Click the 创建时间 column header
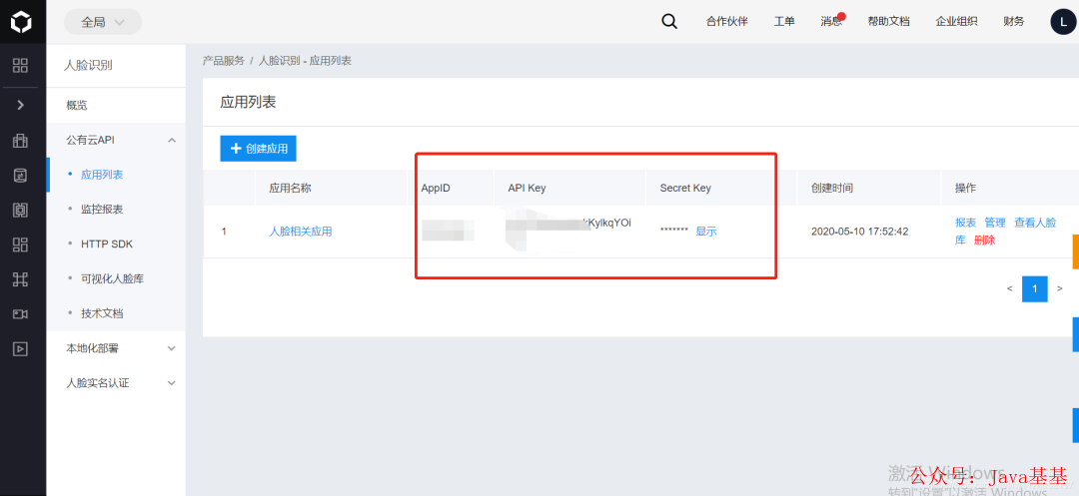 click(x=832, y=188)
